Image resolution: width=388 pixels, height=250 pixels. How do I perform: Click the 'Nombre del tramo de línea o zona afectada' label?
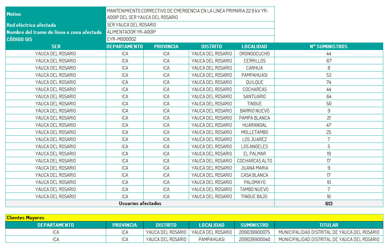56,32
